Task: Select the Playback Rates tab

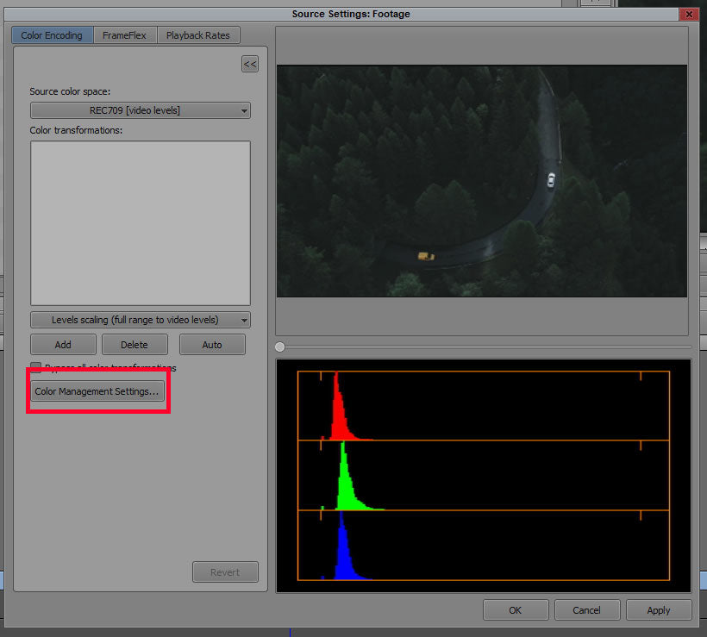Action: coord(197,35)
